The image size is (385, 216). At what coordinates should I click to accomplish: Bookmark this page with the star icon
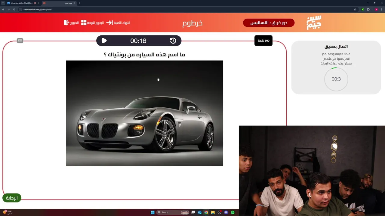(x=355, y=9)
